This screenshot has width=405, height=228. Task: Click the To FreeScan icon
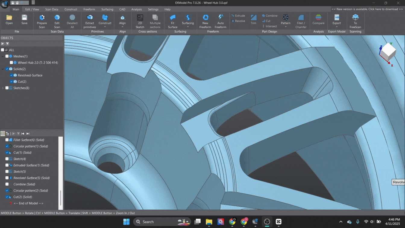click(355, 18)
